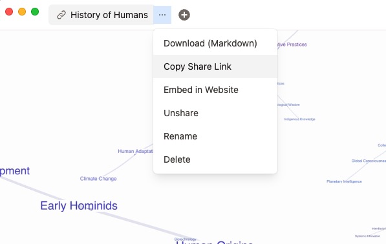Screen dimensions: 386x244
Task: Click the yellow macOS minimize button
Action: pos(22,12)
